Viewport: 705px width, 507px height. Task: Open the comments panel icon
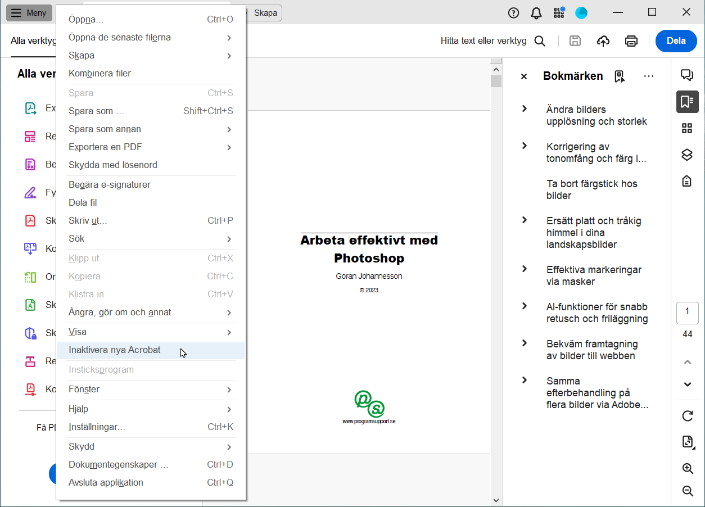click(x=687, y=75)
